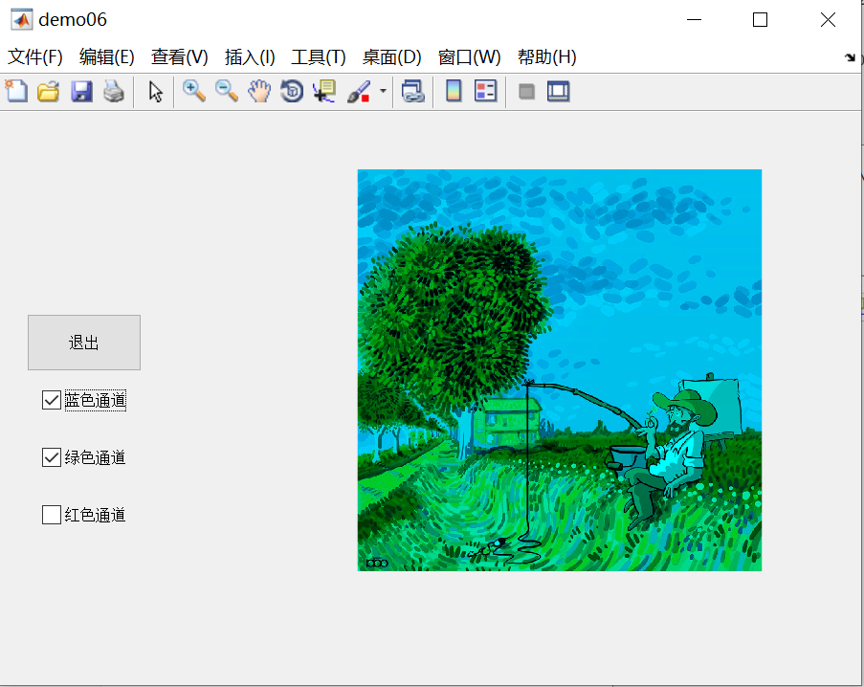
Task: Uncheck the 绿色通道 checkbox
Action: point(52,457)
